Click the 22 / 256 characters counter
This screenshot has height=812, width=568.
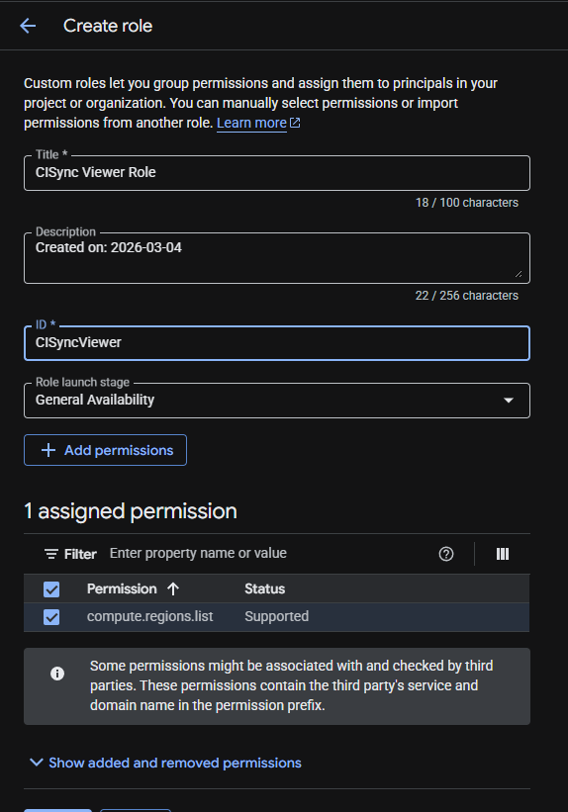click(x=466, y=296)
